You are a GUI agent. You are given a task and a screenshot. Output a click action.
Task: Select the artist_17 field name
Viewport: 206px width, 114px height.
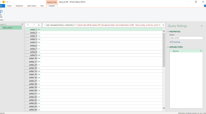click(x=33, y=81)
